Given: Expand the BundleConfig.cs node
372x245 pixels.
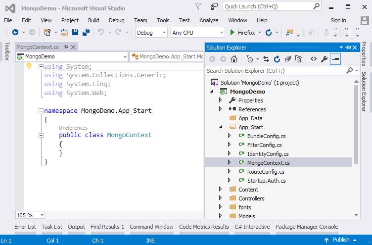Looking at the screenshot, I should click(x=229, y=136).
